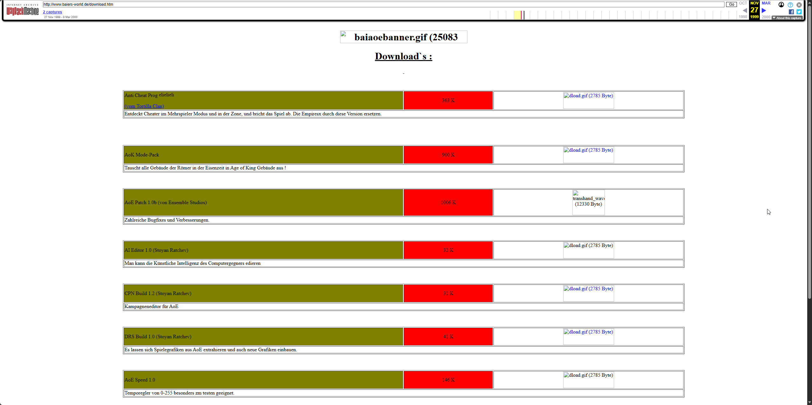Open the user account icon
Image resolution: width=812 pixels, height=405 pixels.
pyautogui.click(x=781, y=4)
